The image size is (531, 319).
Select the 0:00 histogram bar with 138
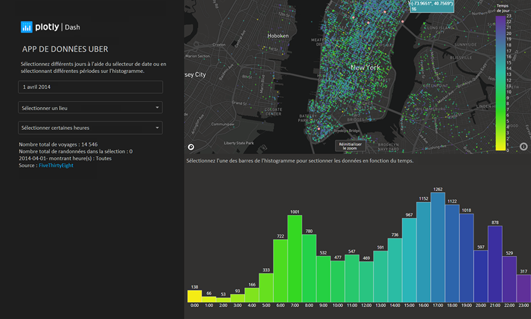click(x=195, y=297)
